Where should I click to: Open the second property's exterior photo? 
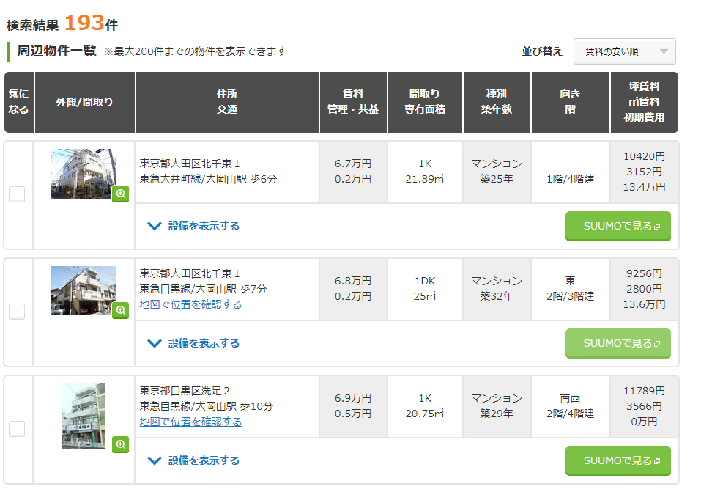[x=82, y=290]
